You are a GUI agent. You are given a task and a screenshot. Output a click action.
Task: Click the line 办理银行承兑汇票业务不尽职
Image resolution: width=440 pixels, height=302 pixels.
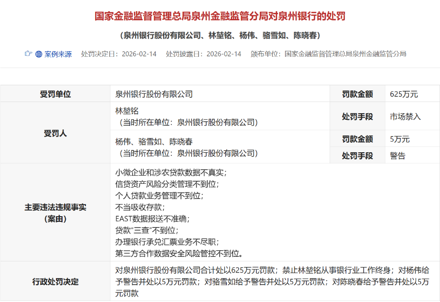coord(167,242)
